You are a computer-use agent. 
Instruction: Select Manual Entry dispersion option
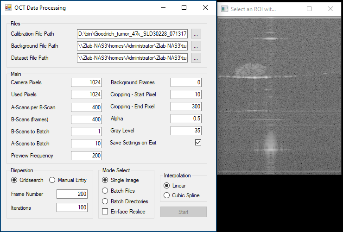click(52, 180)
